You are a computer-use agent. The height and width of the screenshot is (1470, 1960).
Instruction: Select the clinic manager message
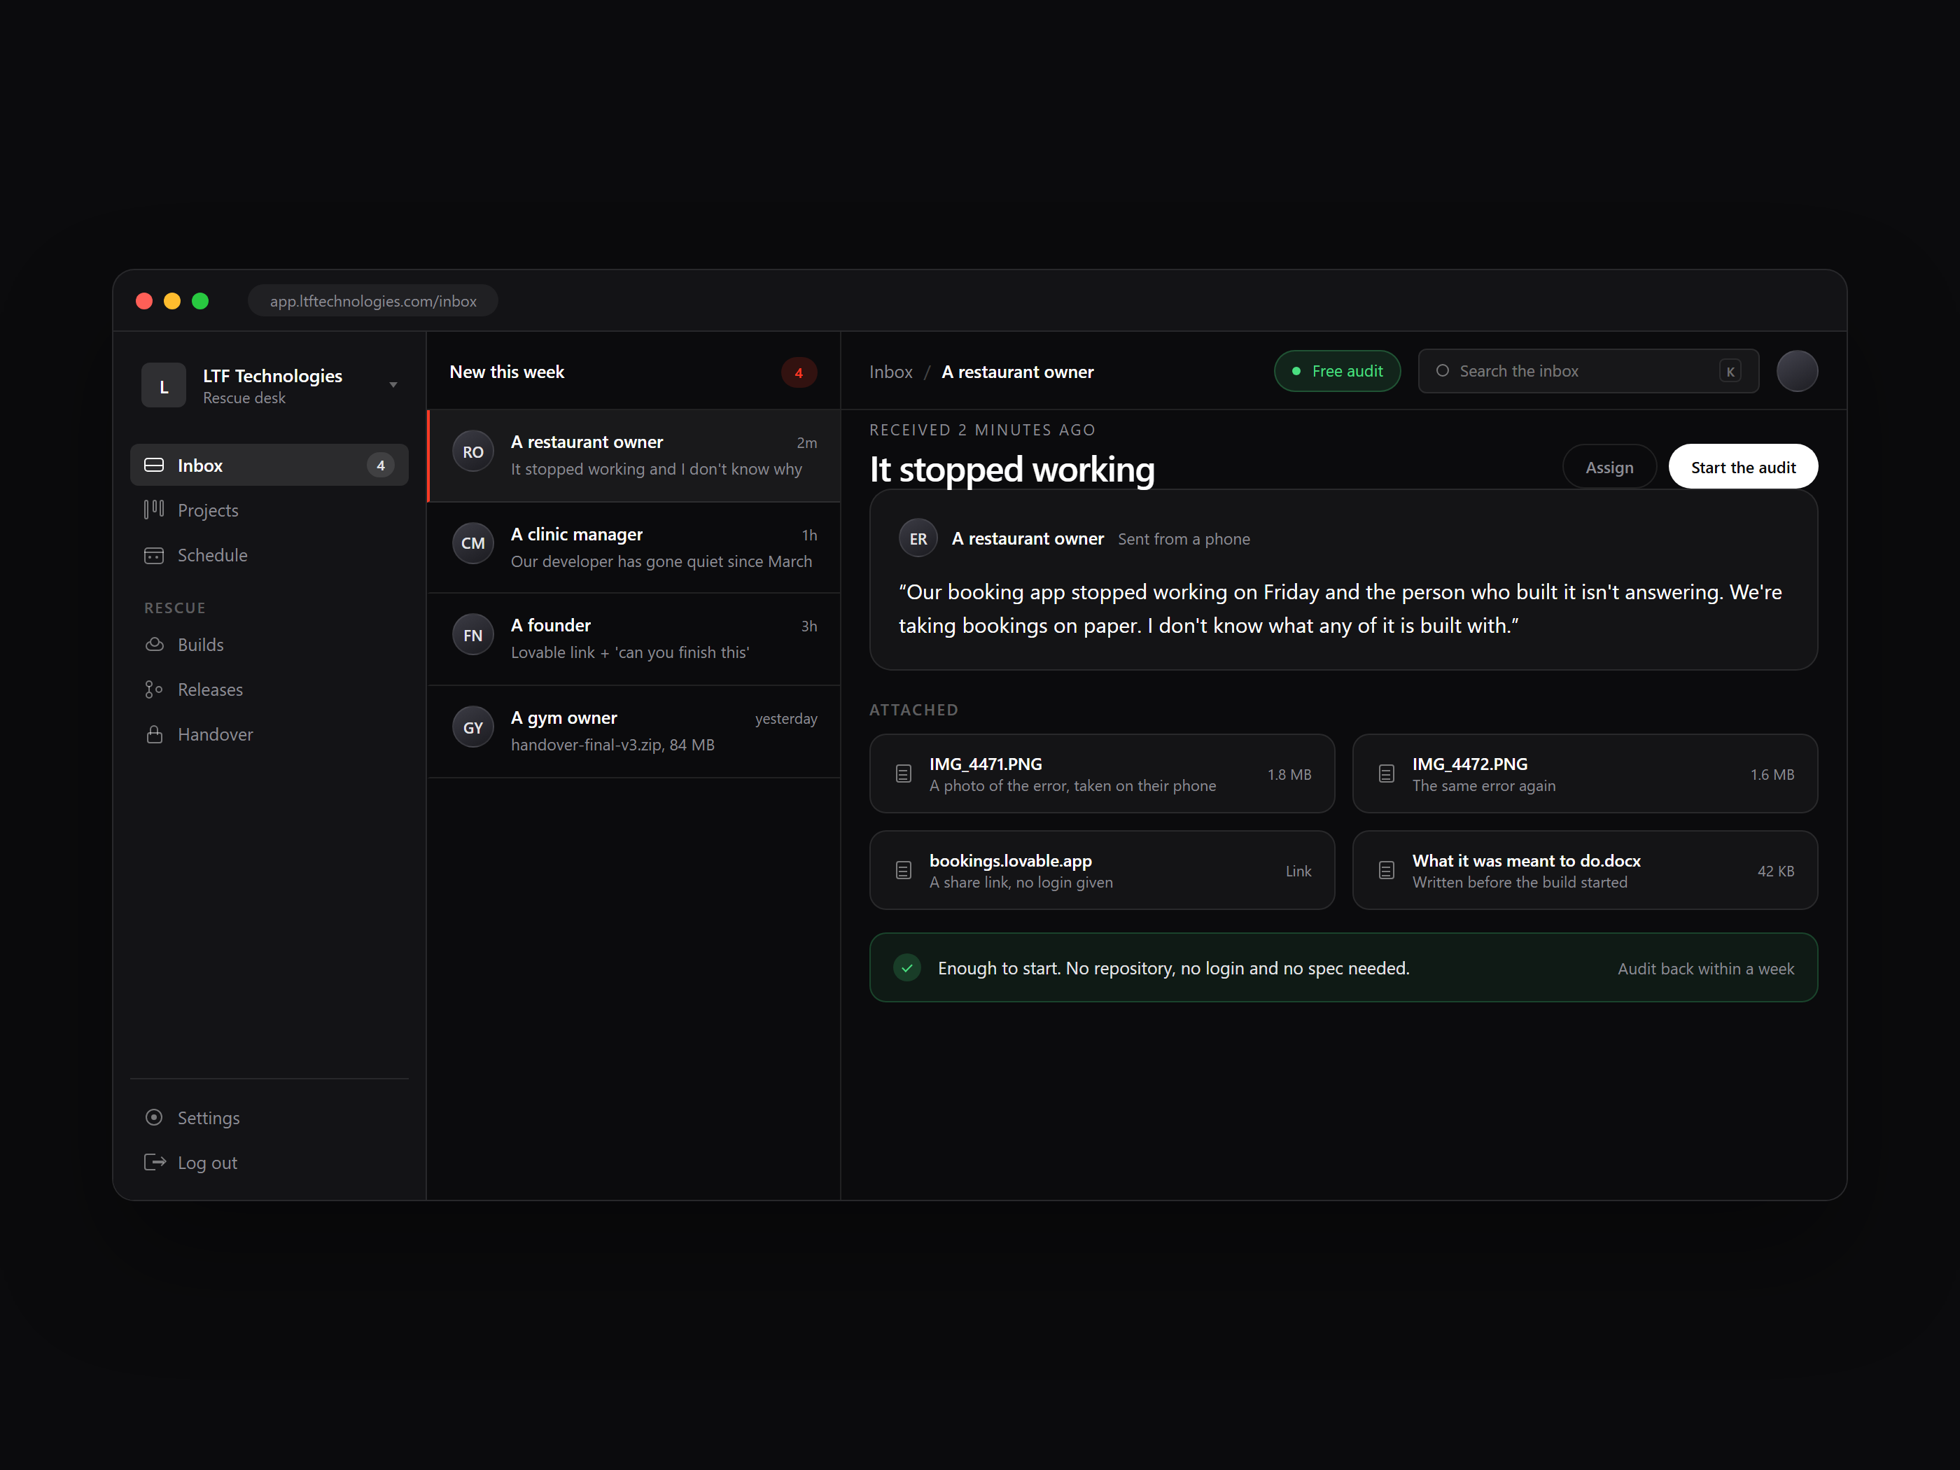[634, 547]
